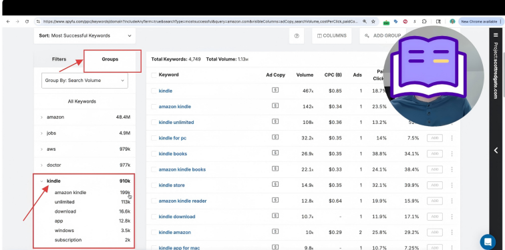Open ad copy icon for kindle store row
Viewport: 505px width, 250px height.
[x=275, y=185]
